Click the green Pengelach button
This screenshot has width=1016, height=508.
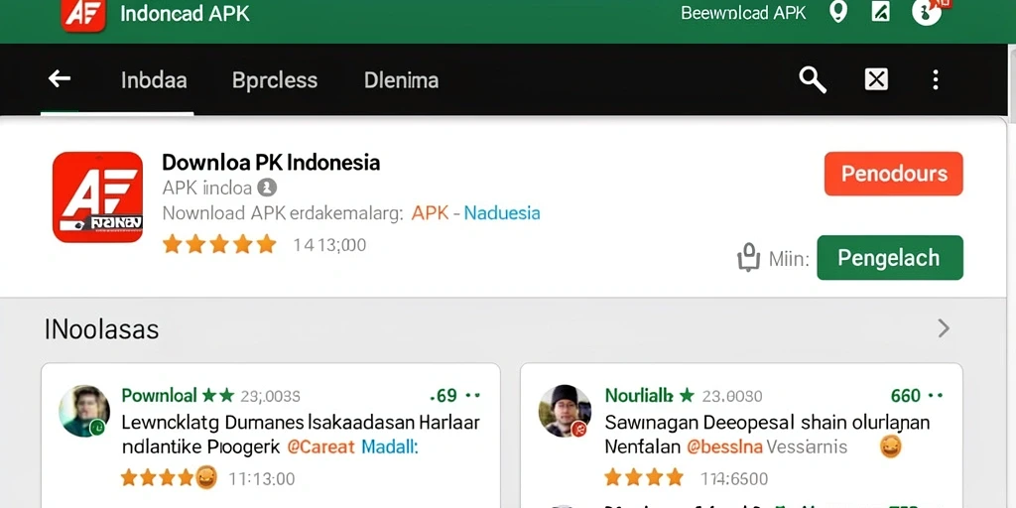point(890,258)
